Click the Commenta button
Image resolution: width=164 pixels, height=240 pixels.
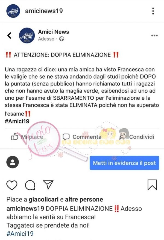82,137
